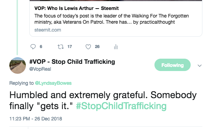Screen dimensions: 211x129
Task: View tweet activity bar chart icon
Action: click(116, 47)
